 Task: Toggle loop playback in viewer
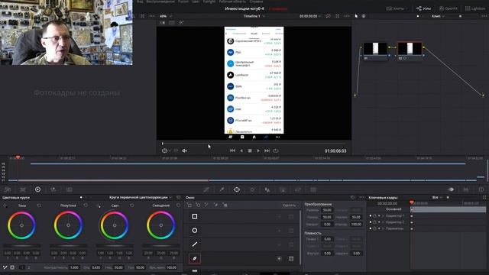coord(276,150)
